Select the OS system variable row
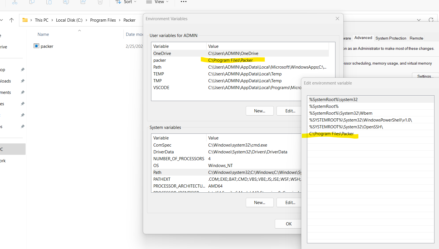The width and height of the screenshot is (439, 249). click(x=226, y=165)
